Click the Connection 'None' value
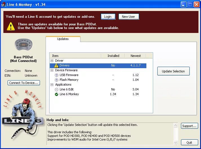 coord(28,71)
